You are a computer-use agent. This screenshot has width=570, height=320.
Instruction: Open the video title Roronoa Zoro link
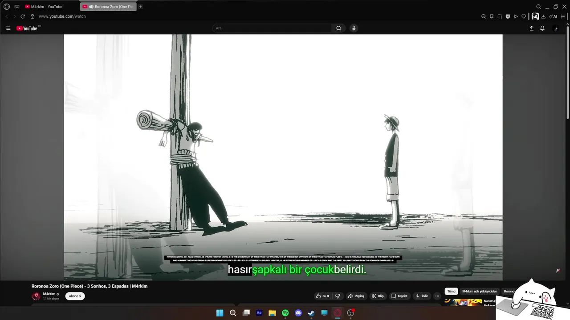[90, 286]
